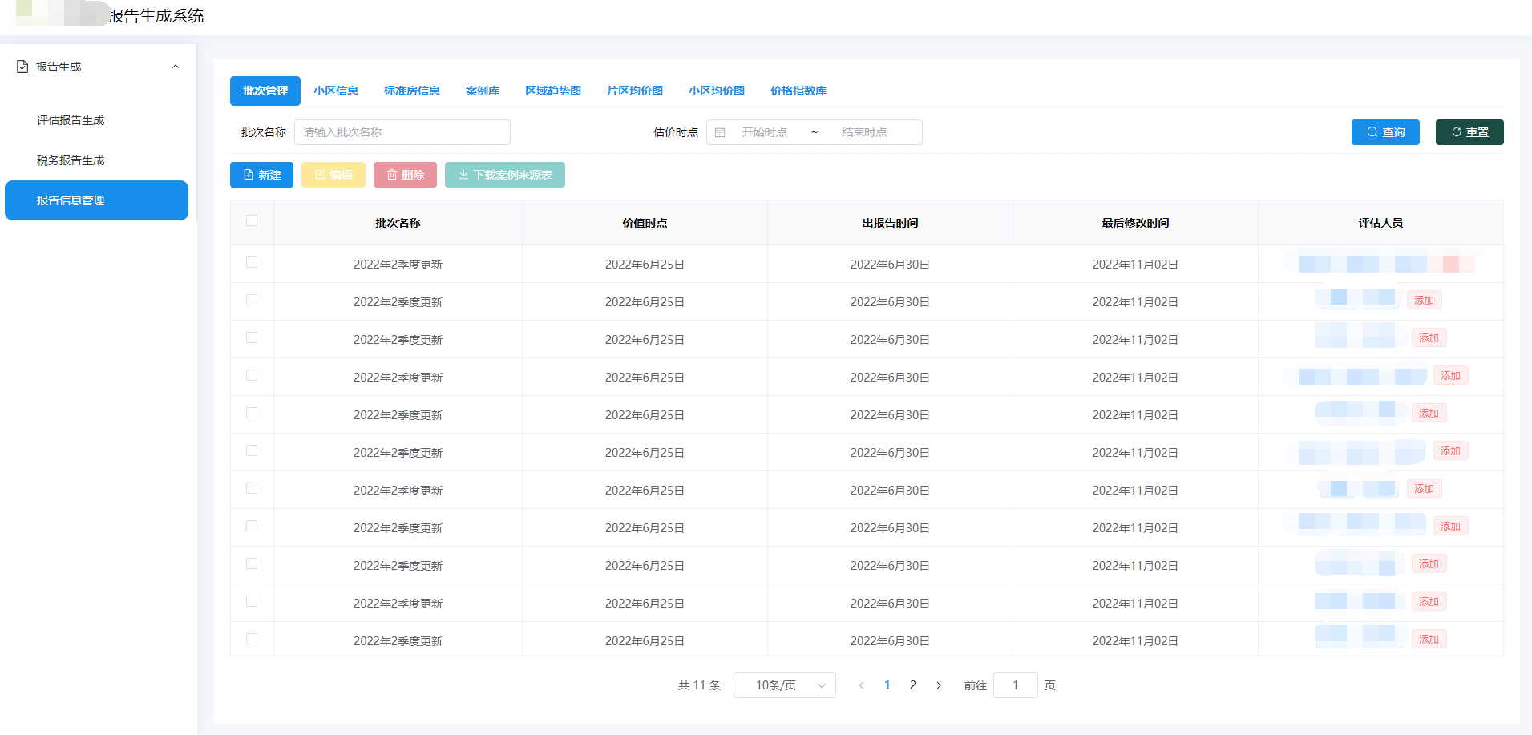
Task: Switch to the 区域趋势图 tab
Action: 553,91
